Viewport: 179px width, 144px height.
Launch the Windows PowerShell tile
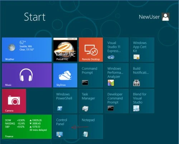point(65,101)
